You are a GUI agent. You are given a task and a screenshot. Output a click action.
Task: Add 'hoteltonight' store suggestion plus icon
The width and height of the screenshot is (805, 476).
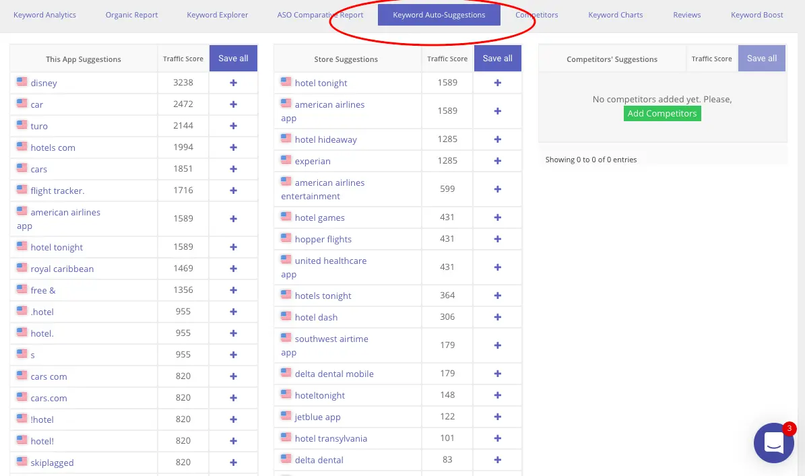point(497,395)
